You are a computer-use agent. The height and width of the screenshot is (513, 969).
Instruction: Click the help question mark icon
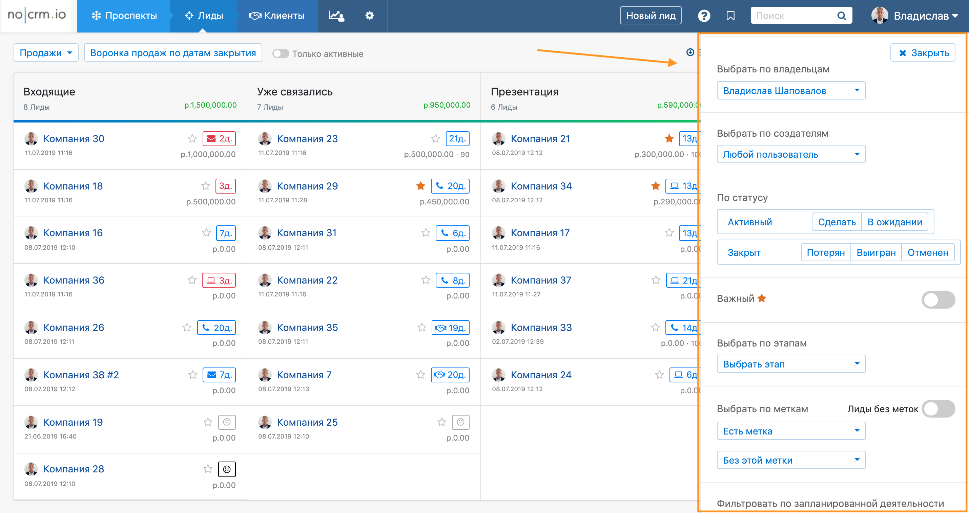coord(704,16)
